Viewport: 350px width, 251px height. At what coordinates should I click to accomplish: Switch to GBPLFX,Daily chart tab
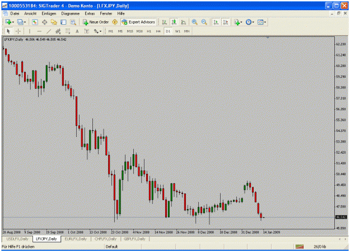tap(134, 239)
